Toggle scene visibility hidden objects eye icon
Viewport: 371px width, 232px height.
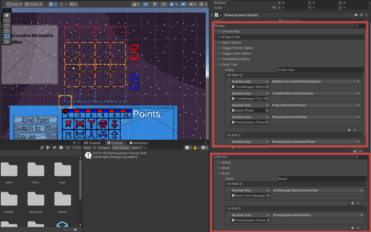point(183,4)
